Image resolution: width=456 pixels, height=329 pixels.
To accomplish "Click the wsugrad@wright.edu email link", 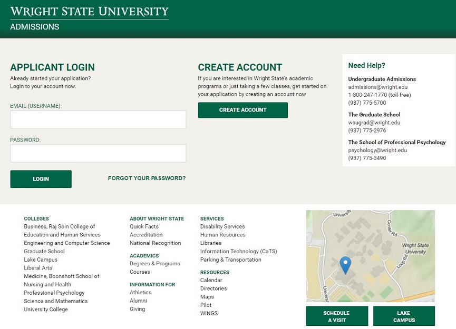I will click(x=374, y=123).
